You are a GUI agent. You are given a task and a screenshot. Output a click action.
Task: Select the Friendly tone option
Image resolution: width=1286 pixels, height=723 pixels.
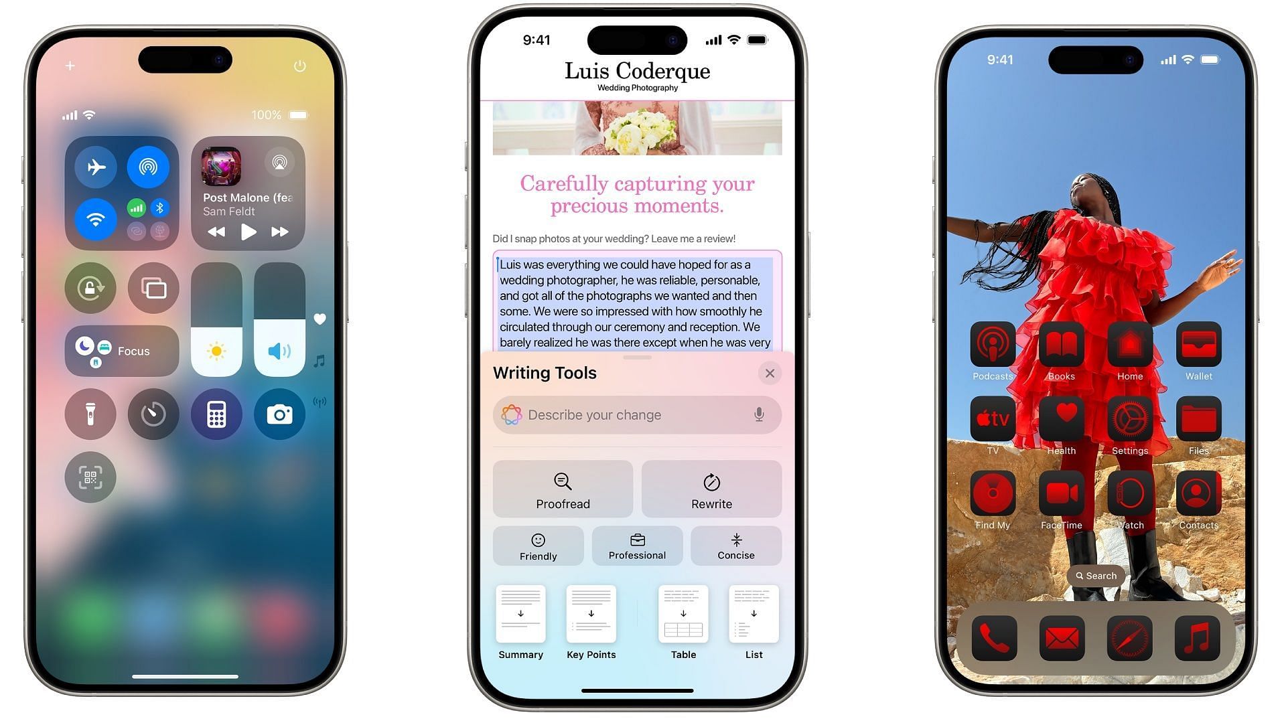pyautogui.click(x=539, y=546)
